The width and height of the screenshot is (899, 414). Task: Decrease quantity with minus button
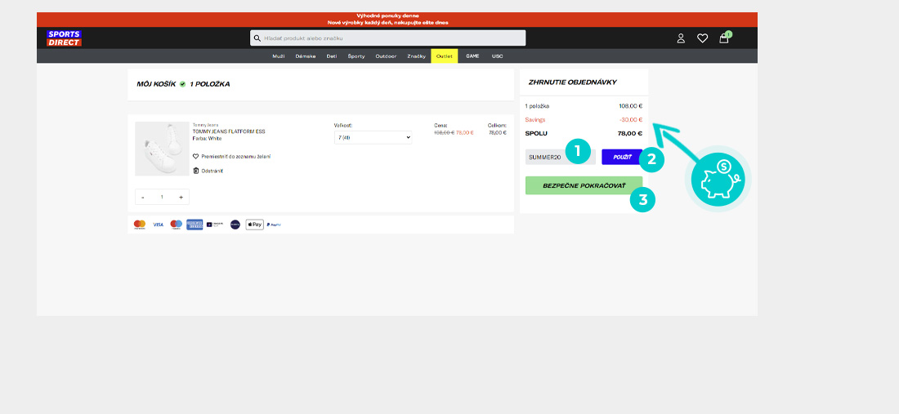143,197
